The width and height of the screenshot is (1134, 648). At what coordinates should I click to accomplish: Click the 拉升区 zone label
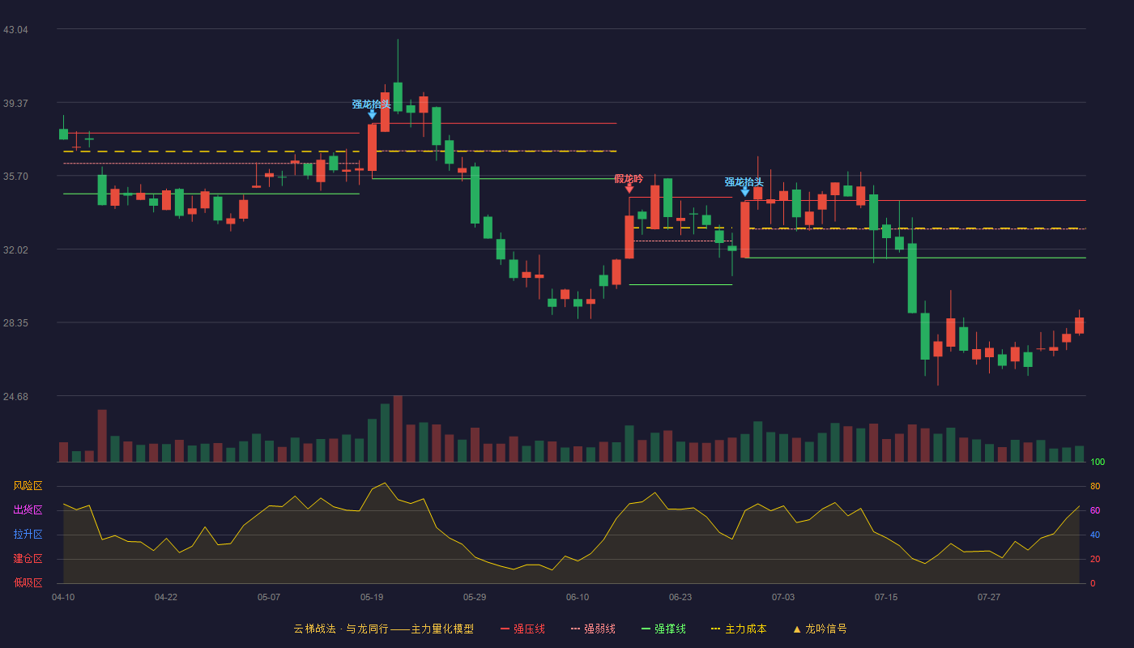click(28, 535)
